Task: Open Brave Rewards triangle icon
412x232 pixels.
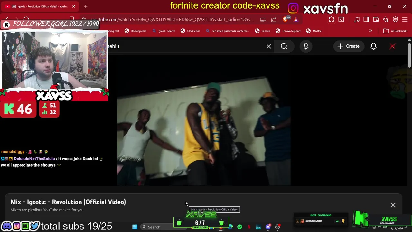Action: 296,20
